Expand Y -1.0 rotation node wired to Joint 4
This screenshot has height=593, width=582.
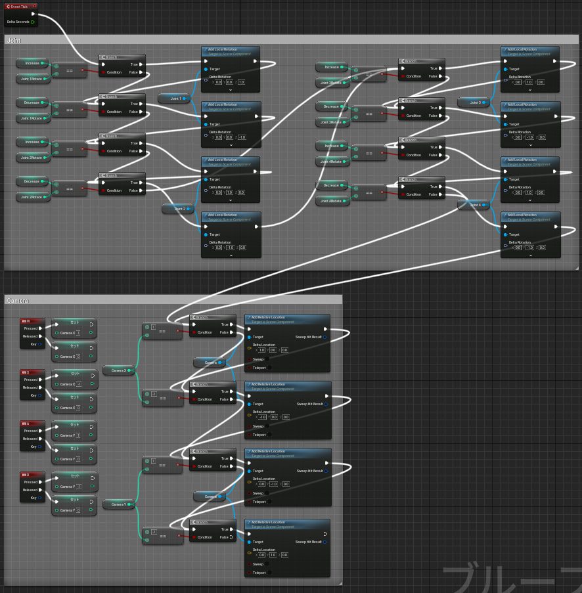pos(530,255)
